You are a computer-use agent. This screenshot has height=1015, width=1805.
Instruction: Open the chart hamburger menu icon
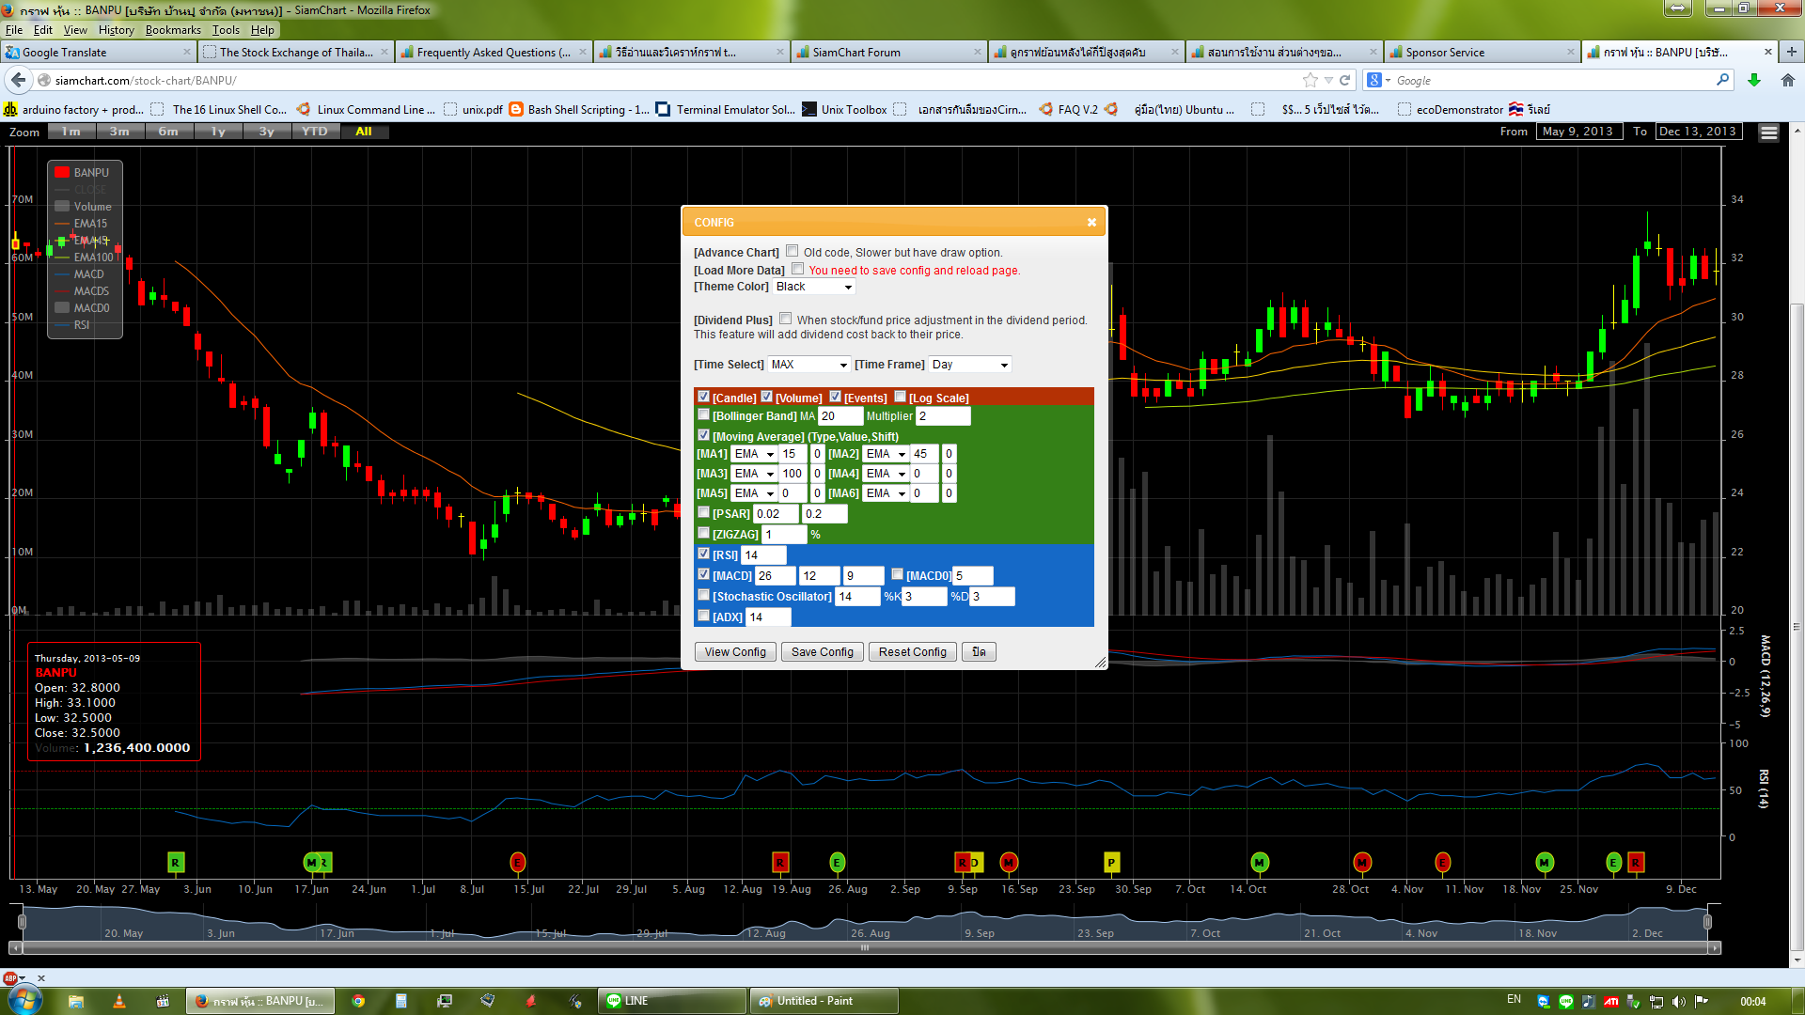click(x=1768, y=133)
